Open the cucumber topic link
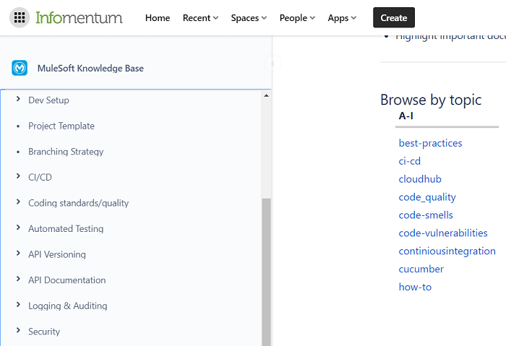Screen dimensions: 506x346 tap(421, 269)
